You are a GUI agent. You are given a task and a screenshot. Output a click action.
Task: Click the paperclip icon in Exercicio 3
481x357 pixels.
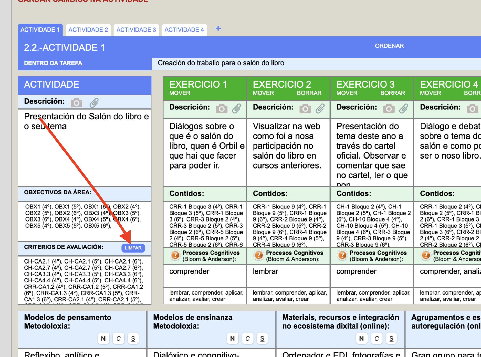click(403, 109)
